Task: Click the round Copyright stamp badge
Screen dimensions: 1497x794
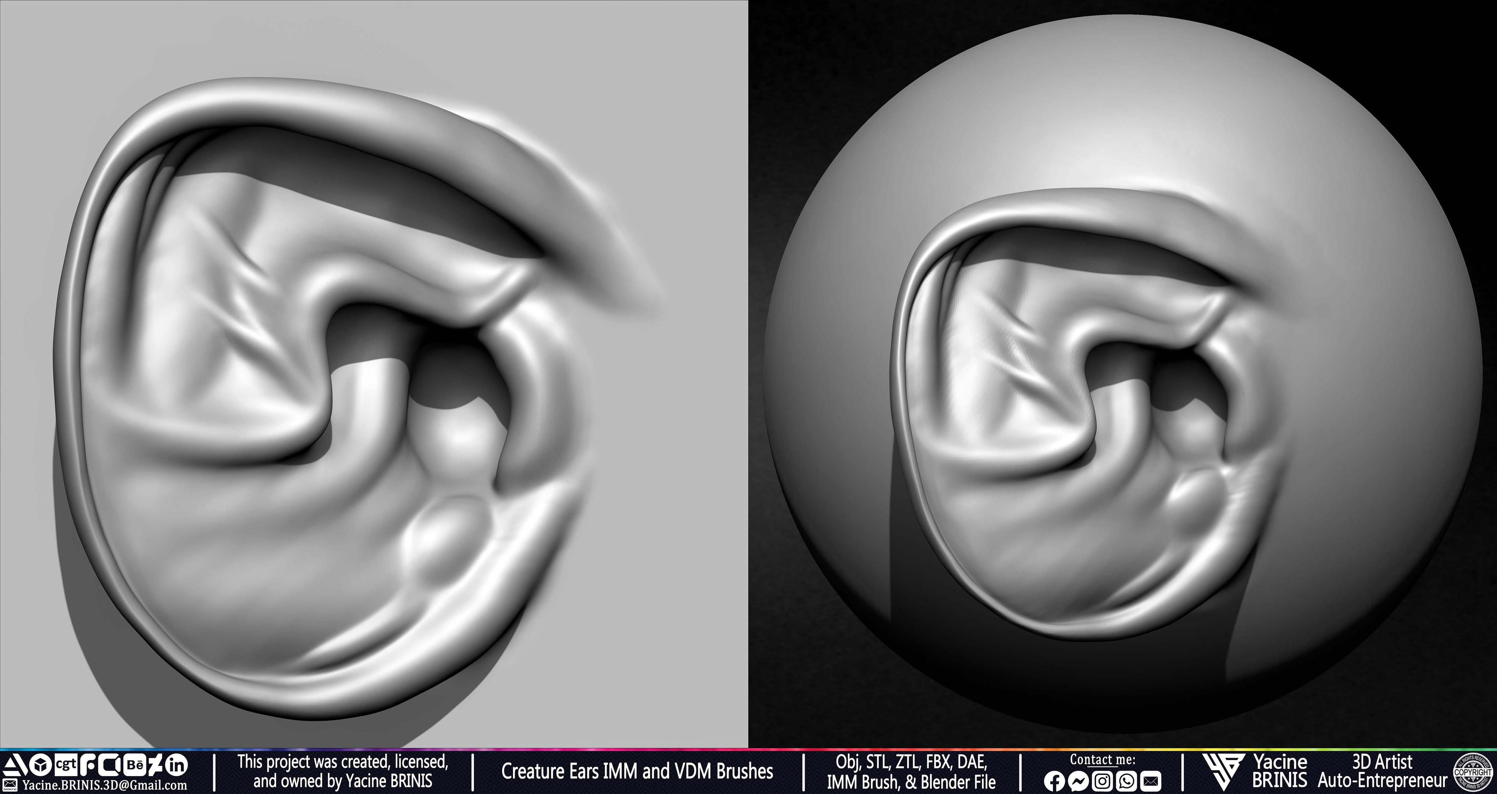Action: point(1473,773)
